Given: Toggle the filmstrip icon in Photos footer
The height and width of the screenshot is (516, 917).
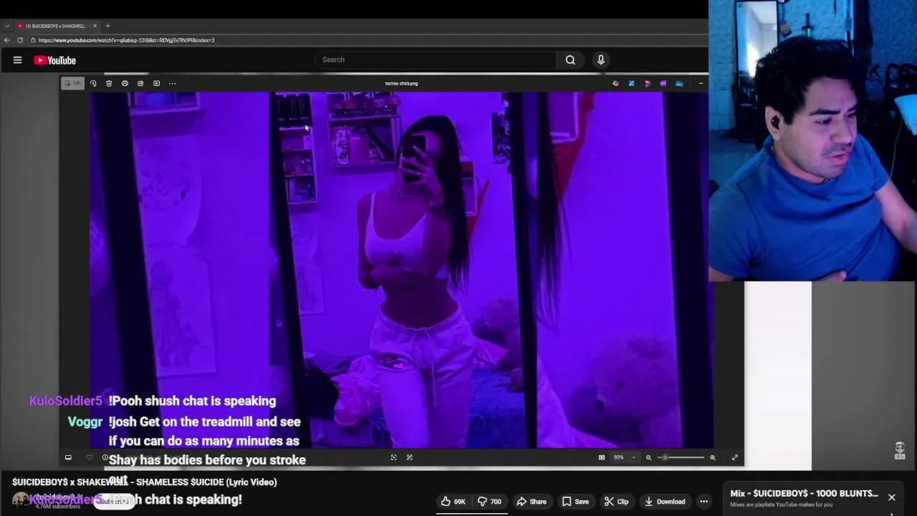Looking at the screenshot, I should (68, 457).
